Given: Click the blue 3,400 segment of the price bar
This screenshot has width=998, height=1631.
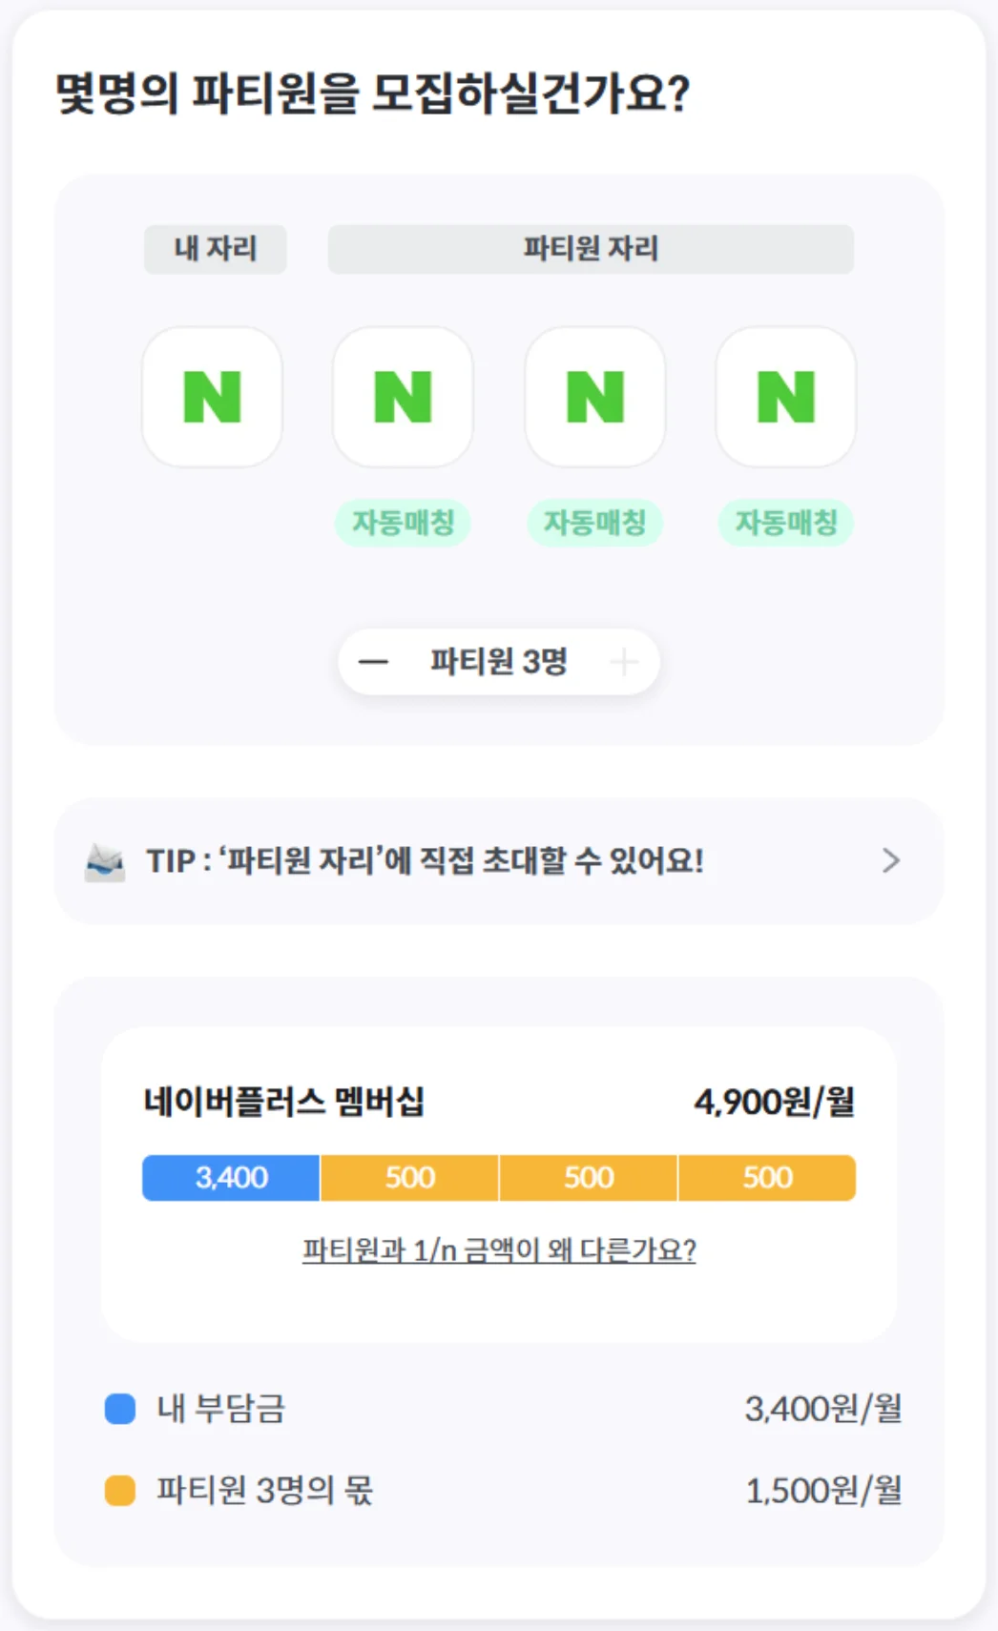Looking at the screenshot, I should click(x=229, y=1177).
